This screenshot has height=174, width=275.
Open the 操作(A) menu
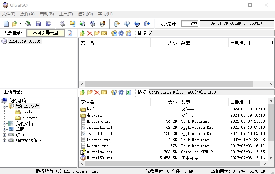click(x=28, y=14)
